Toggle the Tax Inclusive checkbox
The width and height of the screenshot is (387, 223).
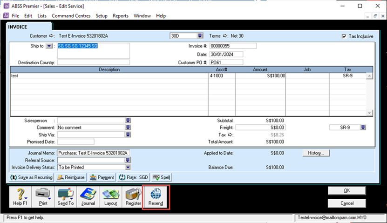(x=344, y=36)
